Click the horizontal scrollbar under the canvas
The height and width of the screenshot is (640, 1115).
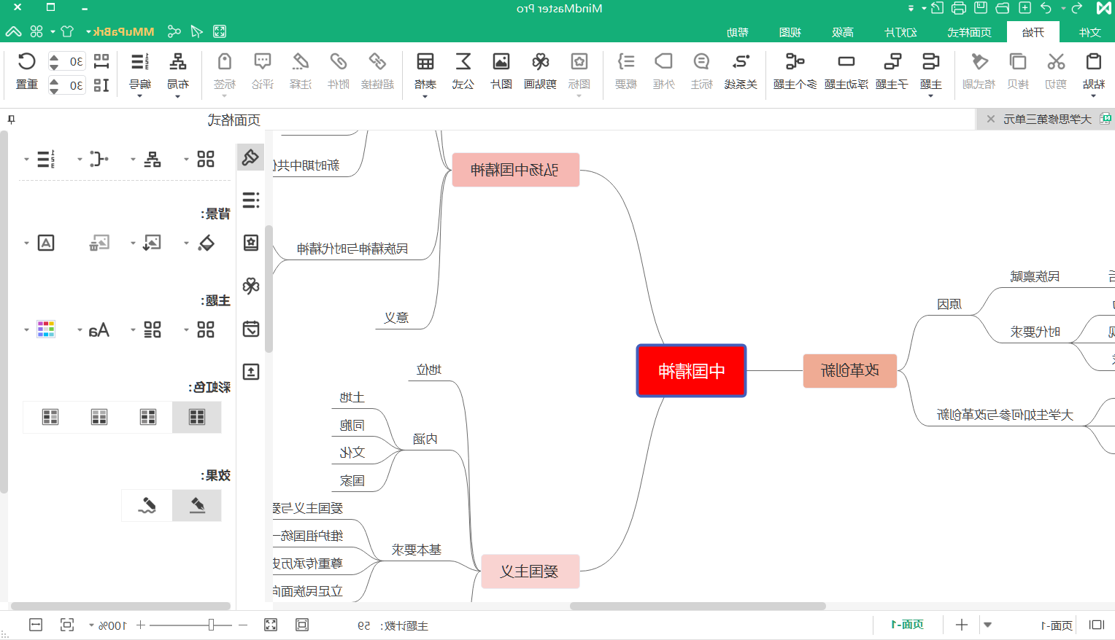point(698,606)
